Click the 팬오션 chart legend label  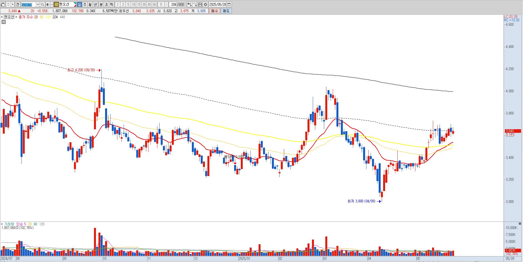point(9,17)
